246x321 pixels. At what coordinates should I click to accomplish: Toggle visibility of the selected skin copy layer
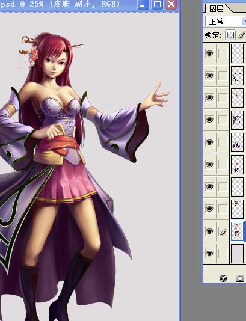209,231
